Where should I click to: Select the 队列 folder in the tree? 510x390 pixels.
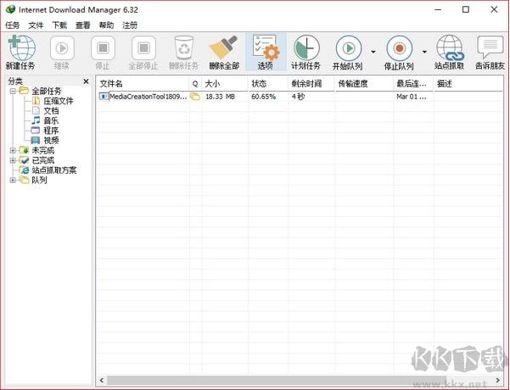coord(39,180)
